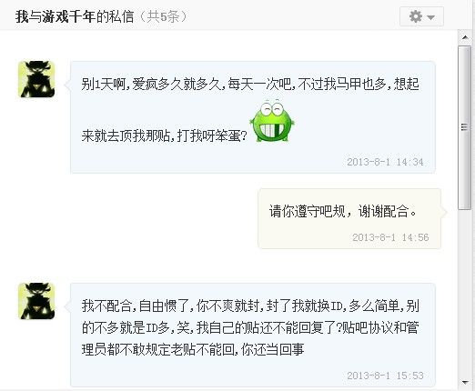Screen dimensions: 475x391
Task: Click the gear icon in the header
Action: (x=416, y=16)
